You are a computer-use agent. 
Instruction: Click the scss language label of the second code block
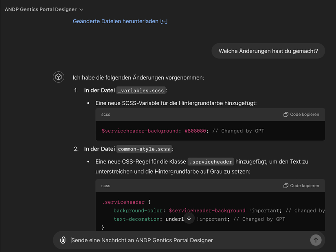[106, 186]
